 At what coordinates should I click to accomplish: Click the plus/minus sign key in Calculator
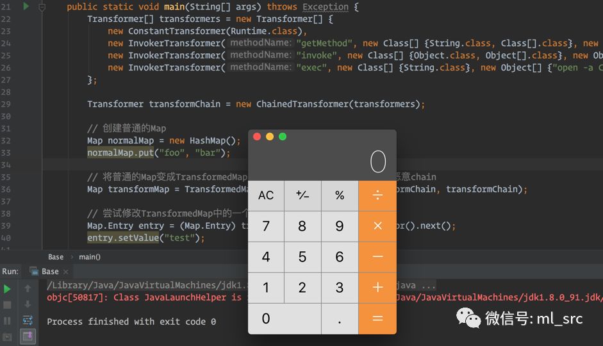[302, 195]
